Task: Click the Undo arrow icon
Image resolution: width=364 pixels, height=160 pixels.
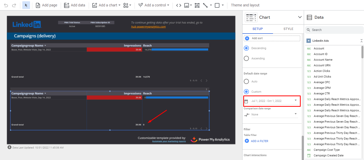Action: click(6, 5)
